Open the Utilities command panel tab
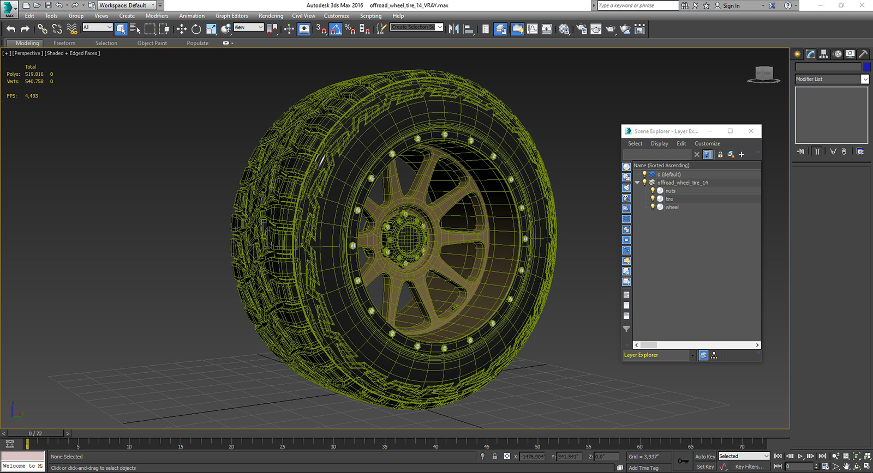Image resolution: width=873 pixels, height=473 pixels. (x=863, y=54)
